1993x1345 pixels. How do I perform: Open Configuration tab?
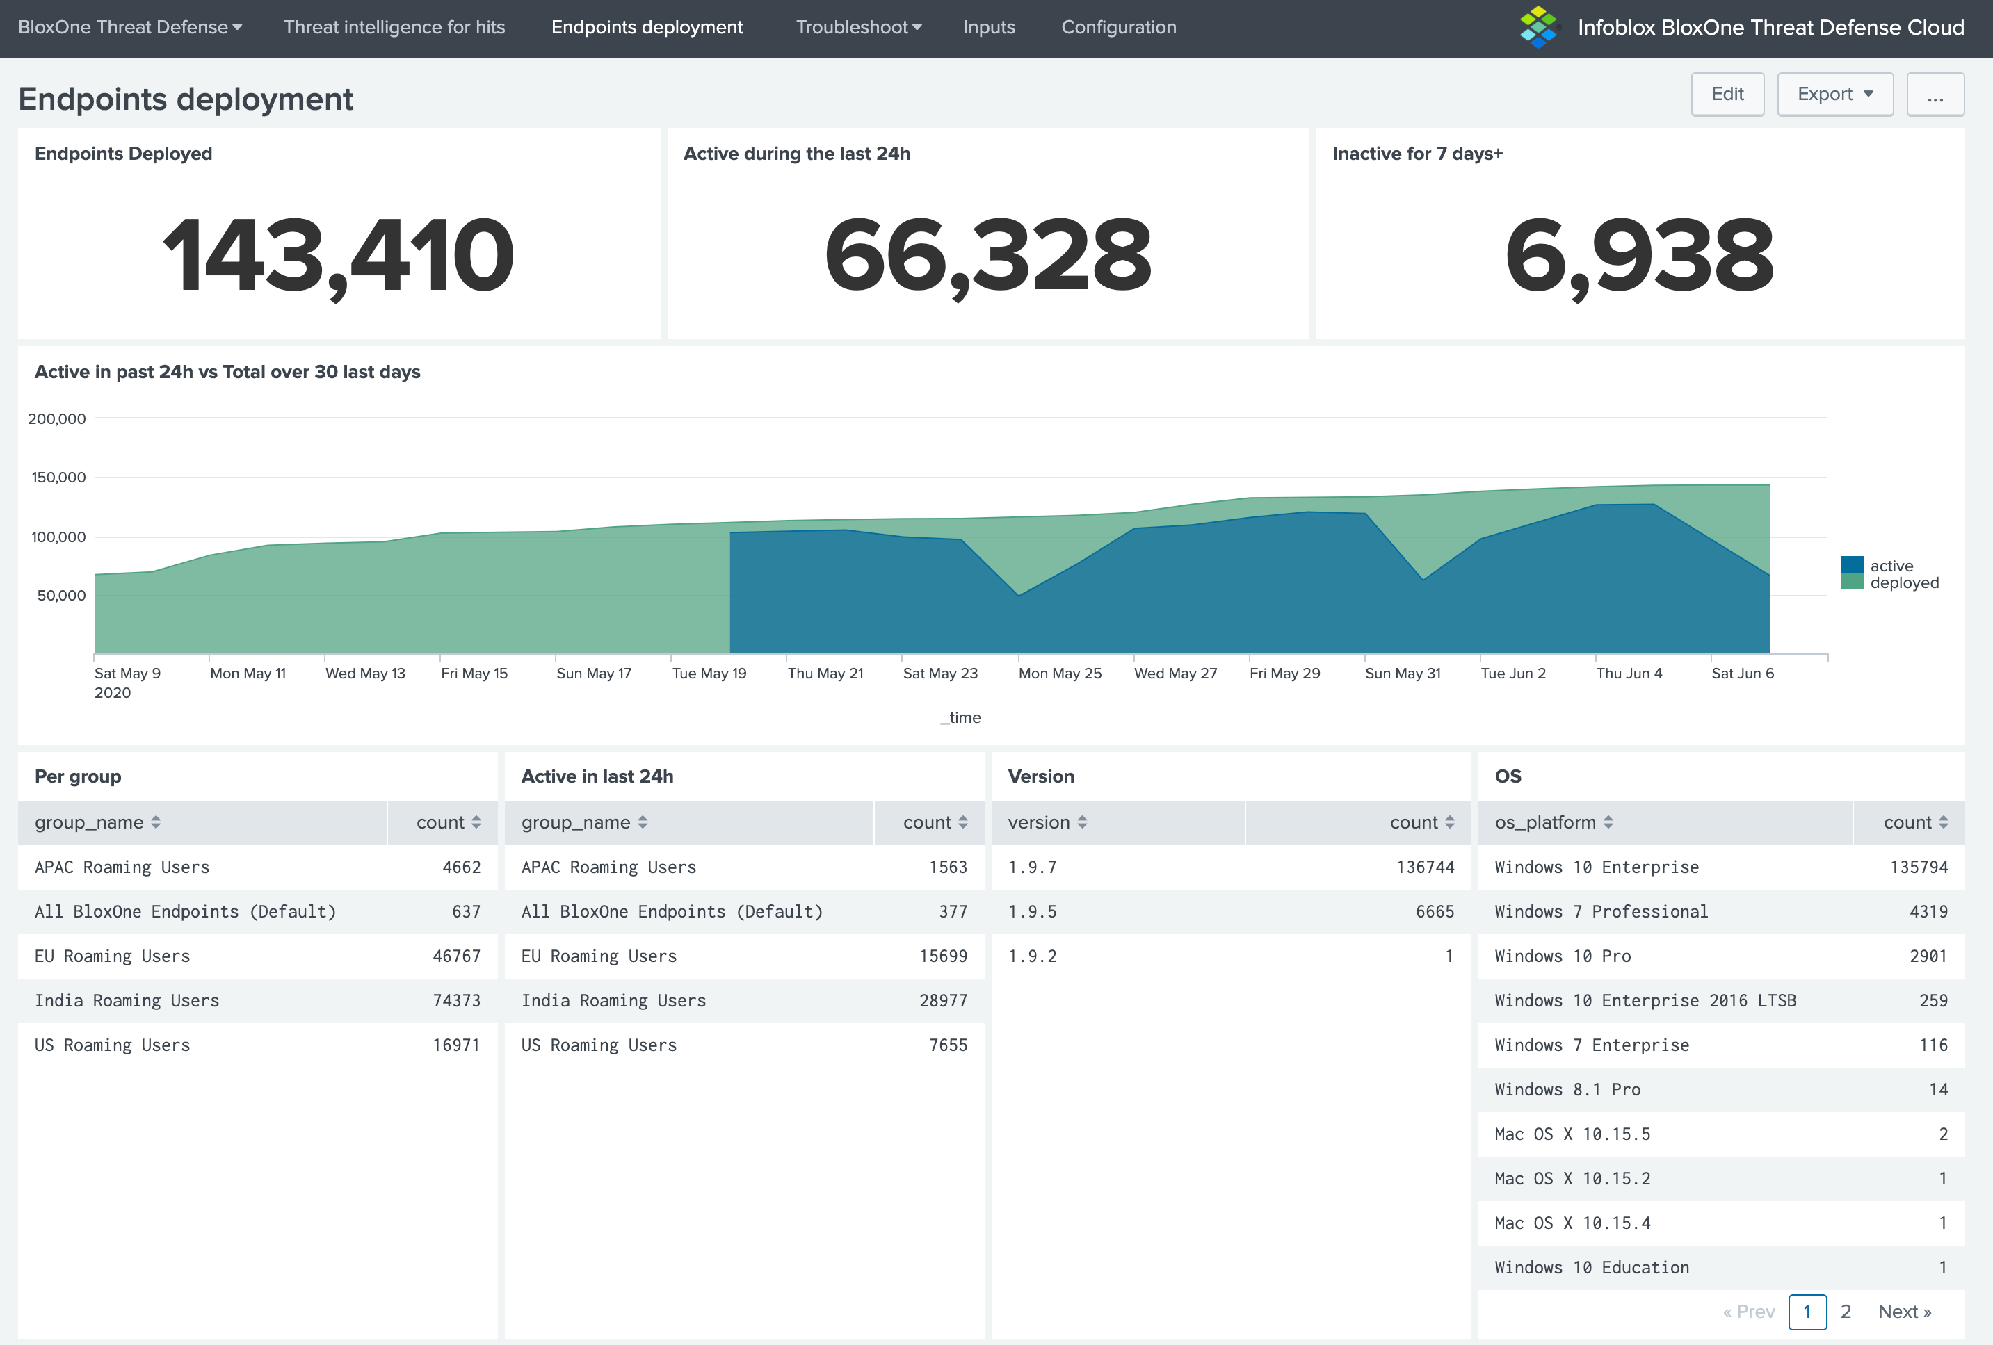1118,27
